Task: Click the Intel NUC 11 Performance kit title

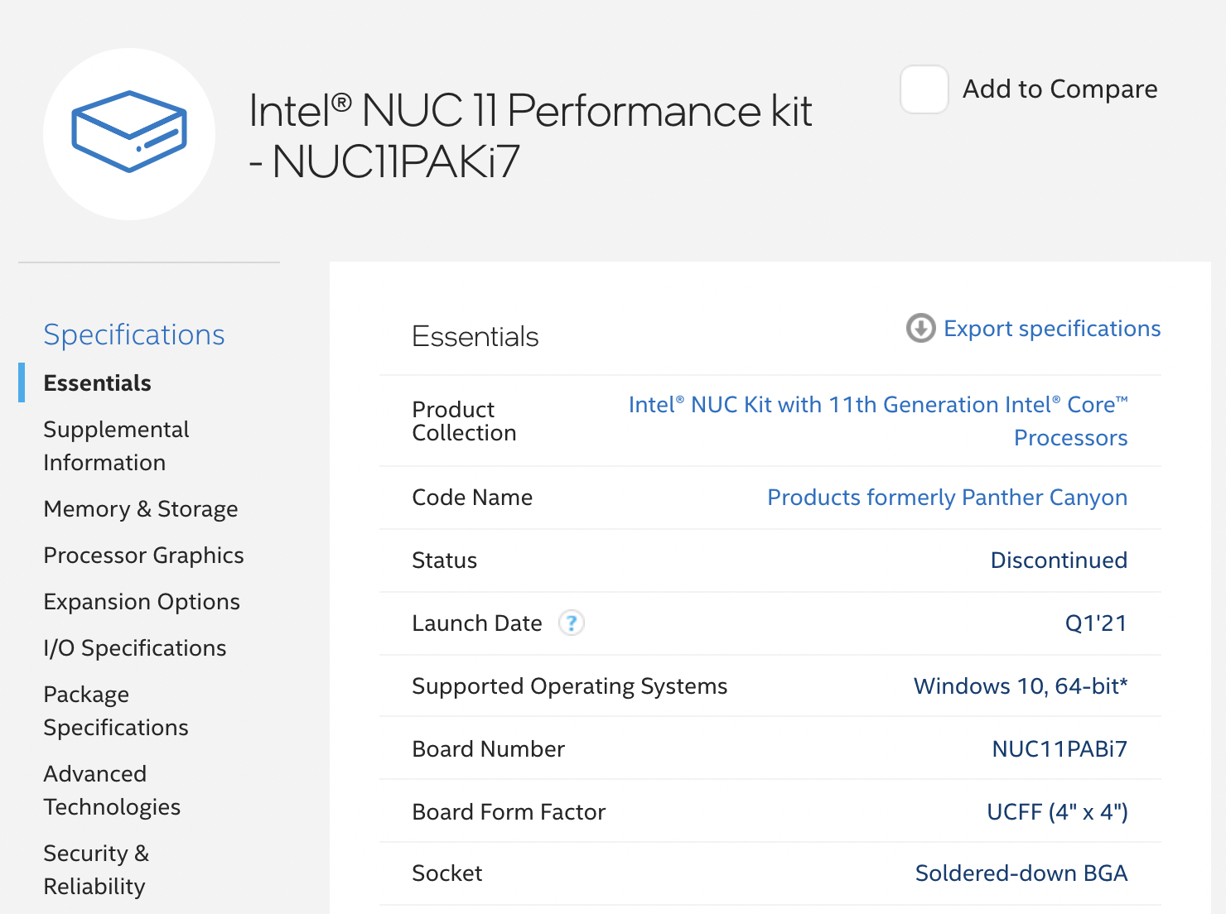Action: pos(531,136)
